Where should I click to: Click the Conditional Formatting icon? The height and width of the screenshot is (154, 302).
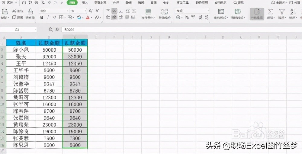coord(221,11)
